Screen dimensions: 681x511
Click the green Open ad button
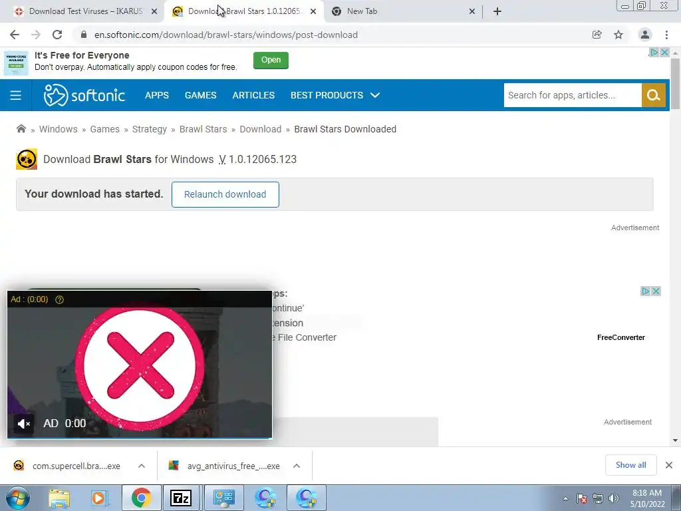(271, 60)
